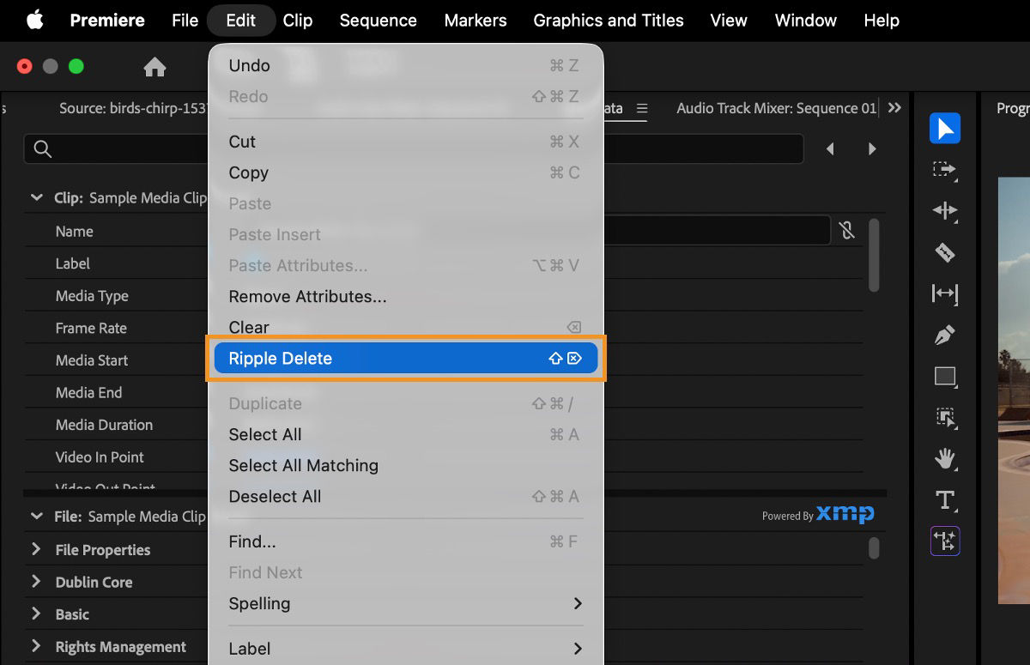Collapse the Clip: Sample Media Clip section

[35, 197]
